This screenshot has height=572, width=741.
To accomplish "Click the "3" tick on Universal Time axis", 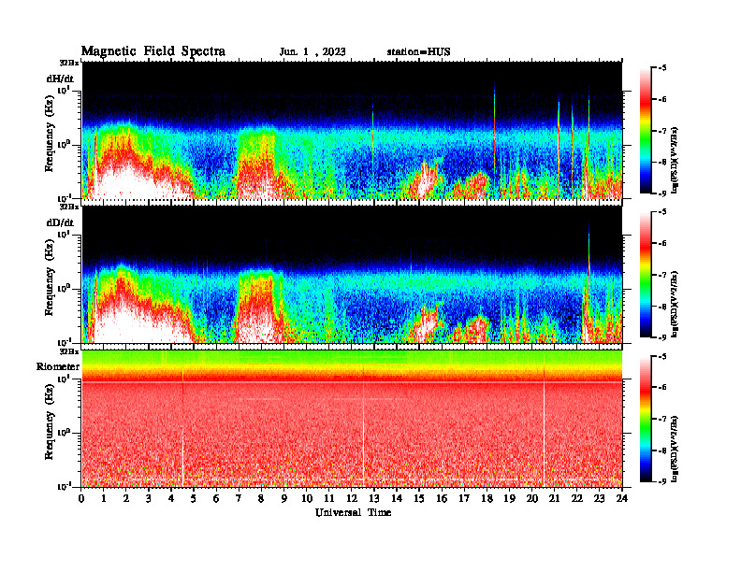I will (x=149, y=499).
